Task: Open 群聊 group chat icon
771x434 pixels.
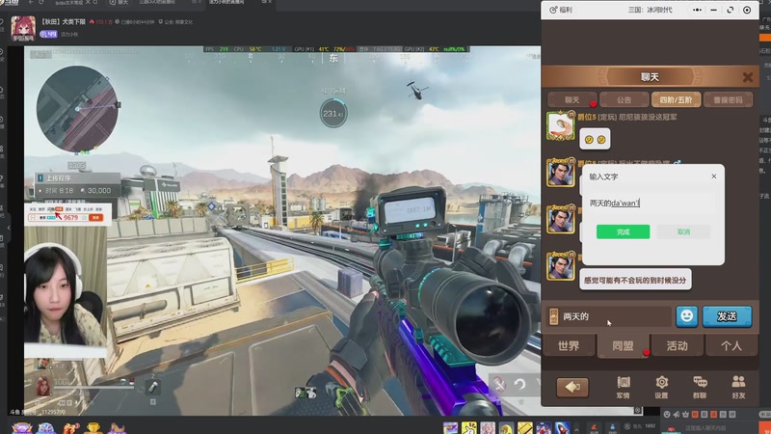Action: point(700,387)
